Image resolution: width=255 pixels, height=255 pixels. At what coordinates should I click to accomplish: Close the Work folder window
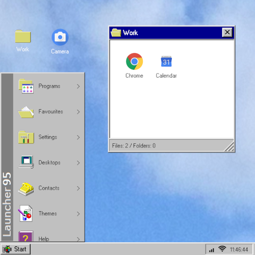coord(227,32)
